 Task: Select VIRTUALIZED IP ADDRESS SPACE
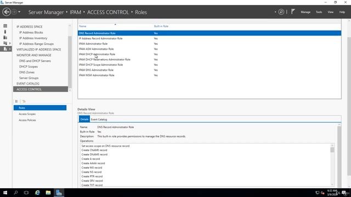[x=39, y=49]
